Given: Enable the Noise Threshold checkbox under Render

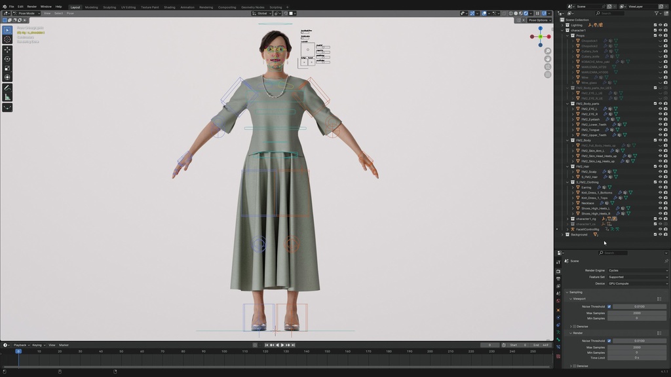Looking at the screenshot, I should (609, 340).
